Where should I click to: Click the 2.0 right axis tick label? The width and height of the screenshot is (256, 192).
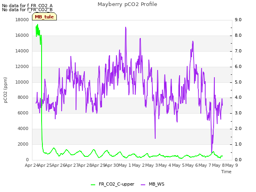tap(238, 129)
